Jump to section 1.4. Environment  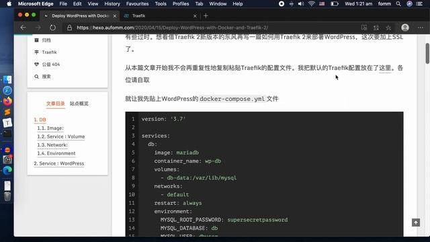click(56, 153)
